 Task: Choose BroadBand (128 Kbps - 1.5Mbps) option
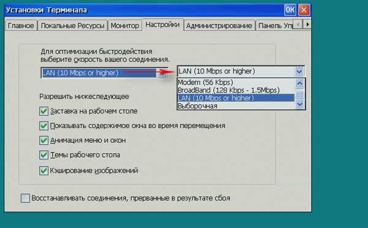(236, 90)
